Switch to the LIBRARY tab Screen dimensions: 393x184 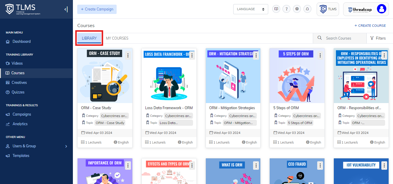[x=89, y=38]
